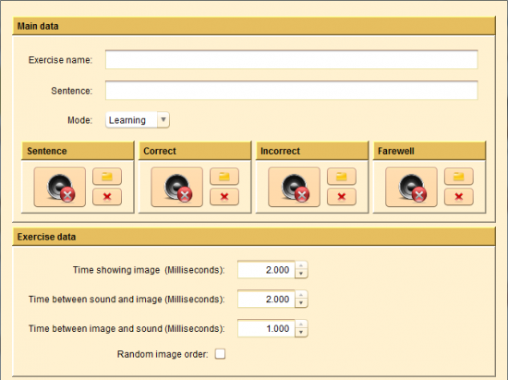Increase Time between image and sound value

[301, 325]
